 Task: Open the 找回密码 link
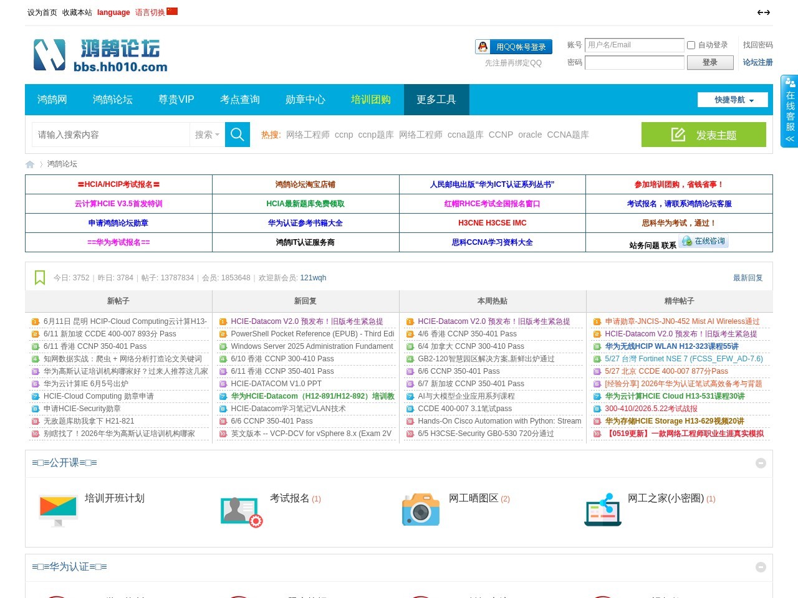(758, 45)
